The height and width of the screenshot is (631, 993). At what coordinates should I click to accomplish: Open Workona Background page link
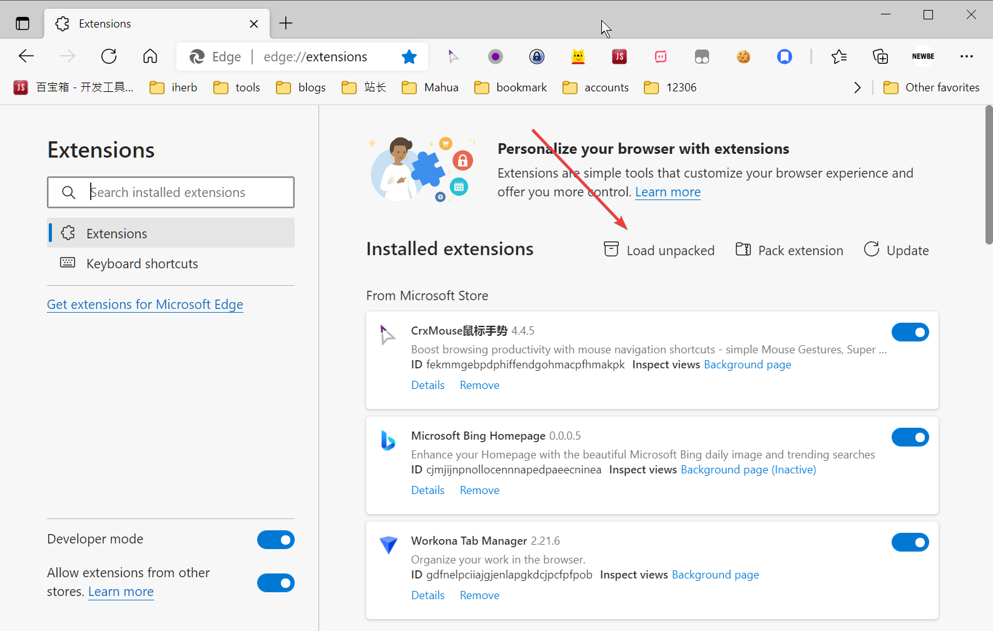715,575
